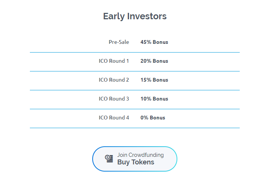The height and width of the screenshot is (192, 273).
Task: Select the Pre-Sale label
Action: [119, 42]
